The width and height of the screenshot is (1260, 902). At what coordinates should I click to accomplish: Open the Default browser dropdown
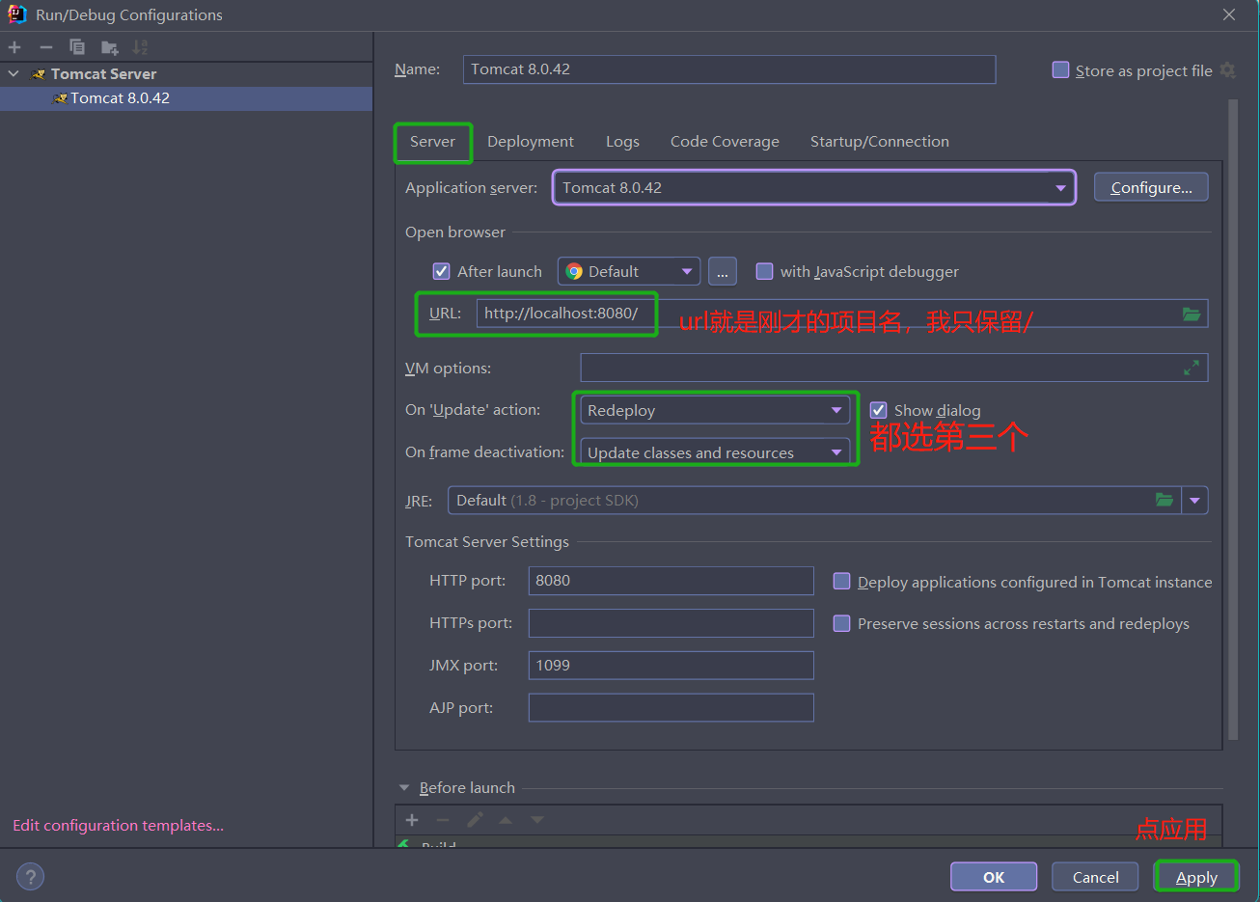click(x=629, y=272)
